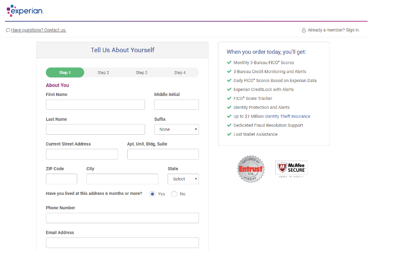The height and width of the screenshot is (267, 397).
Task: Click Identity Protection and Alerts text
Action: 261,107
